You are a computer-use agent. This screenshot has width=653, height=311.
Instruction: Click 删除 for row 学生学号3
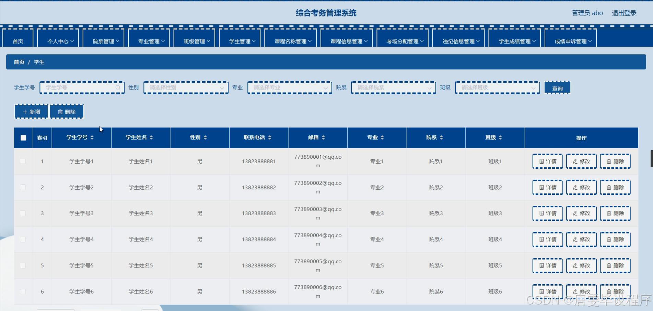click(615, 213)
